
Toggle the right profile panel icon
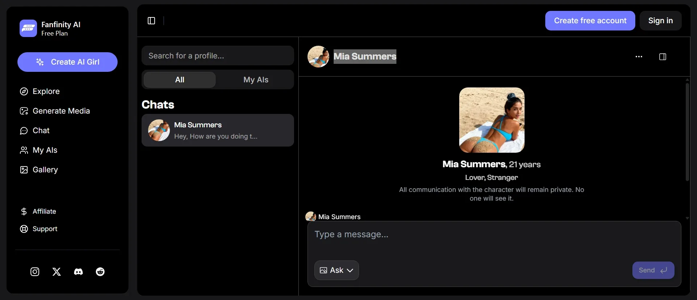[663, 57]
